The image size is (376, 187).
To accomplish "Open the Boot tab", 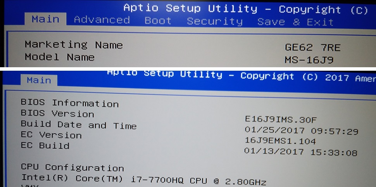I will (158, 20).
